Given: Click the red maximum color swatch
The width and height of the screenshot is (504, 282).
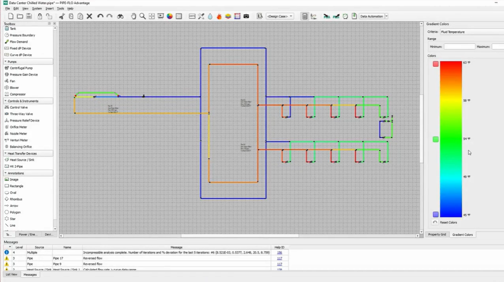Looking at the screenshot, I should tap(435, 64).
